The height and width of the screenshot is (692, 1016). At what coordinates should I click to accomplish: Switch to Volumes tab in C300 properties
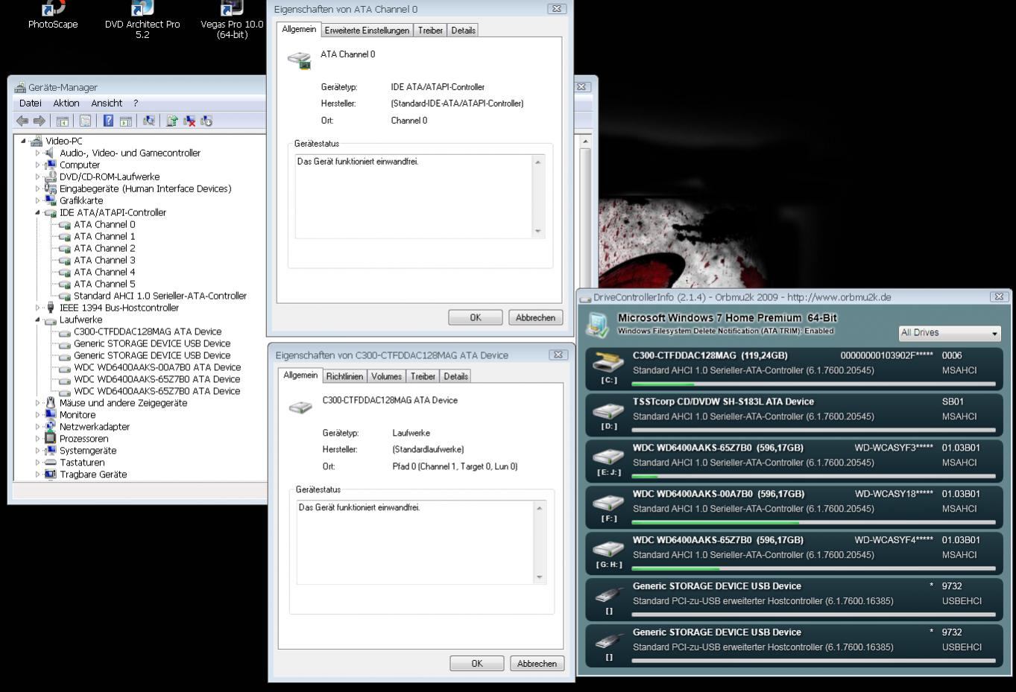pos(386,376)
